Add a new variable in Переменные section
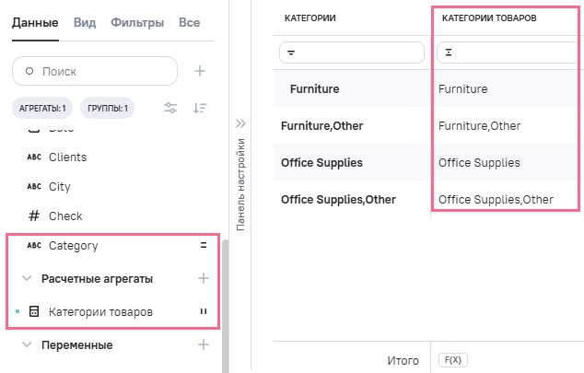 [x=204, y=344]
